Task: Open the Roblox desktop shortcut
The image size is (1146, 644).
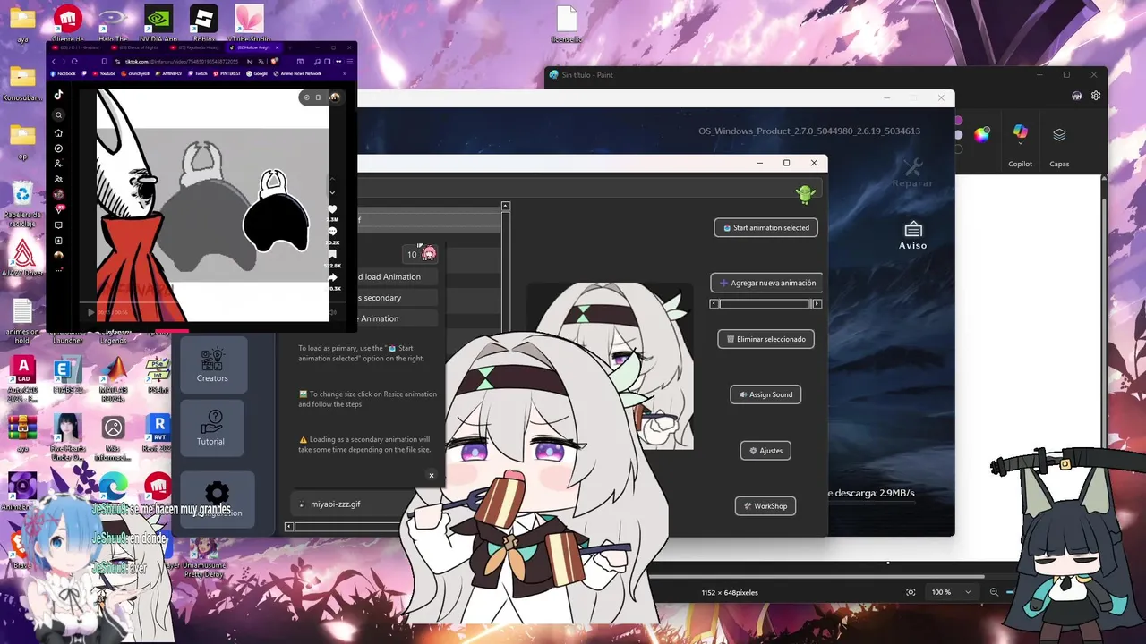Action: (204, 24)
